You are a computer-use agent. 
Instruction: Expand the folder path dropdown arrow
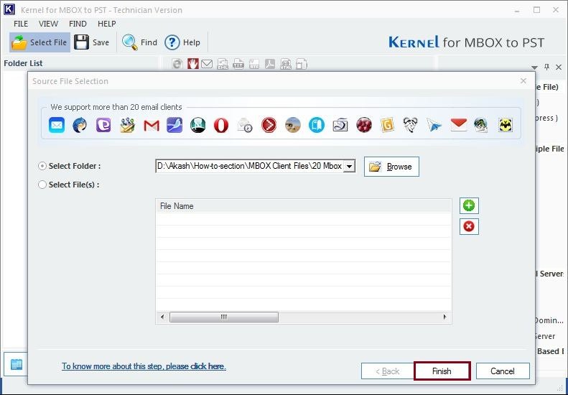click(x=349, y=167)
